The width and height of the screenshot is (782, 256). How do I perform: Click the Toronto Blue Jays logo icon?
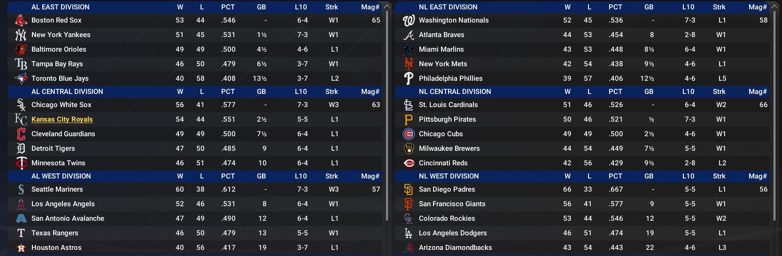21,78
